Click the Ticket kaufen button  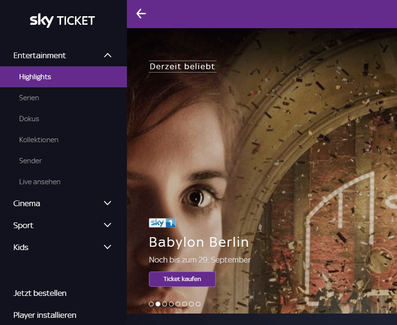pyautogui.click(x=182, y=279)
